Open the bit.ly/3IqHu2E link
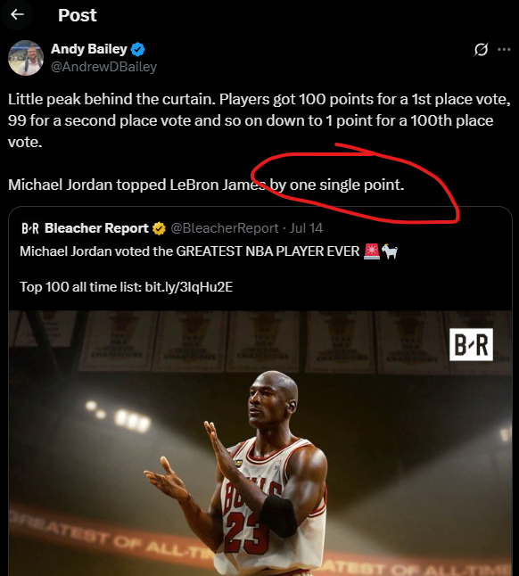The width and height of the screenshot is (519, 576). click(189, 287)
